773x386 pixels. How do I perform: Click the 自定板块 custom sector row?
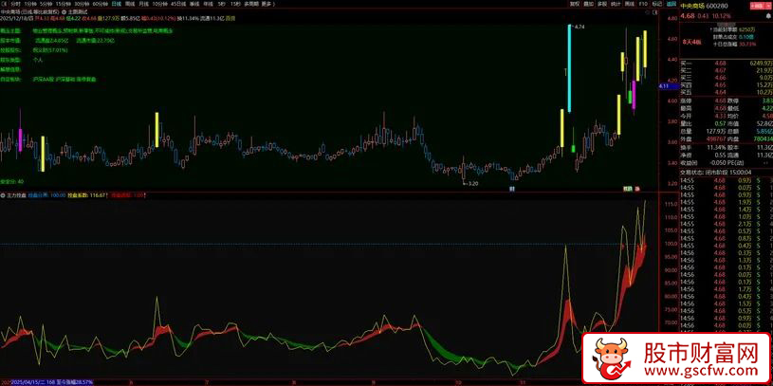(48, 79)
